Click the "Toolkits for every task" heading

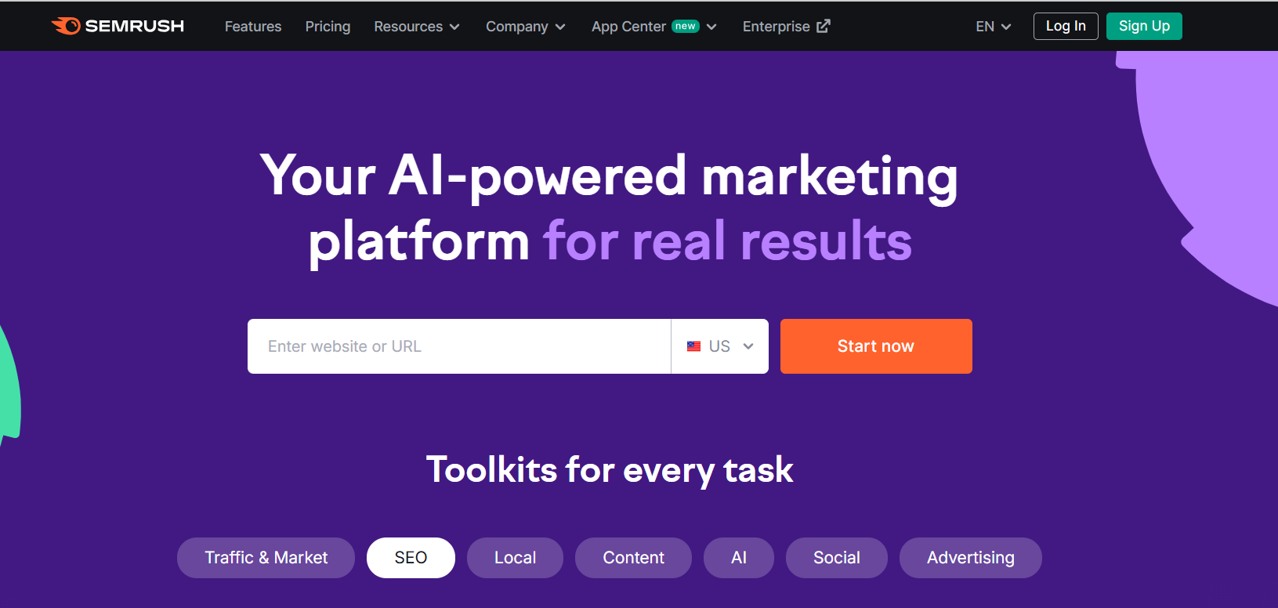(610, 470)
